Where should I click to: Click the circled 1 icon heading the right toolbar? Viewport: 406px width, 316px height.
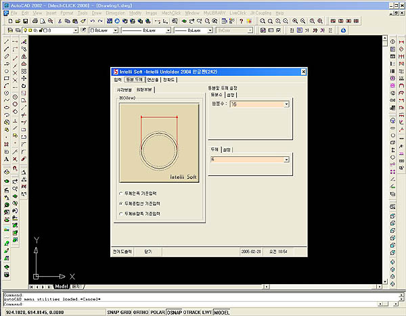[392, 42]
